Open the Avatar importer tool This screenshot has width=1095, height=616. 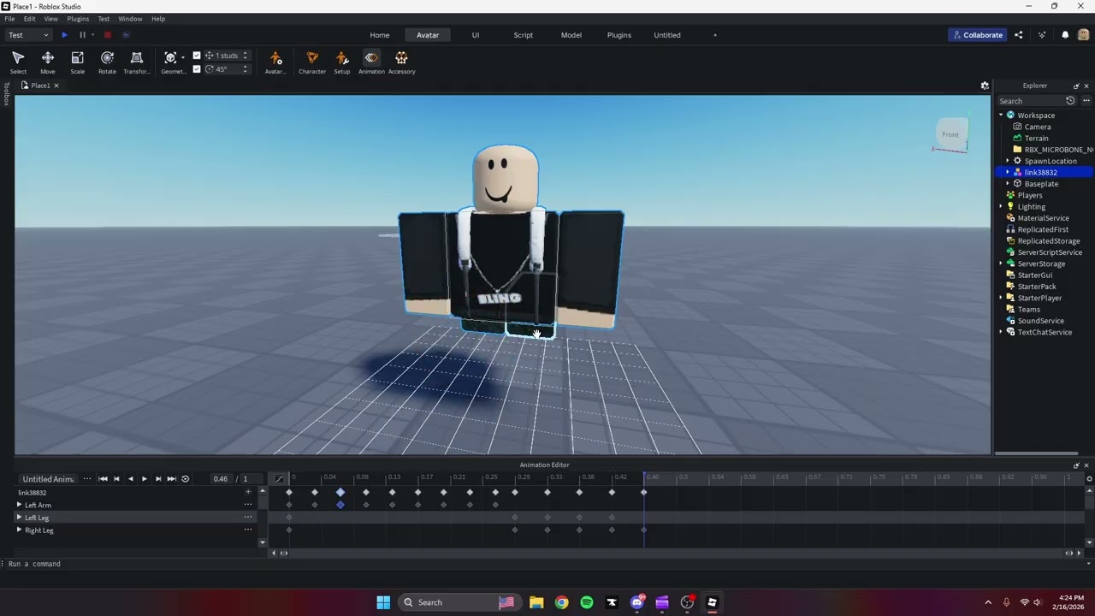coord(275,62)
